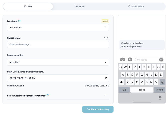The image size is (168, 116).
Task: Open the calendar picker icon in date field
Action: [x=106, y=78]
